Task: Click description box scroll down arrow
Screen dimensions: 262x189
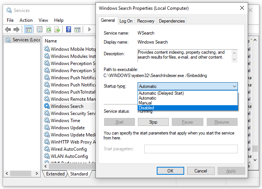Action: (x=235, y=59)
